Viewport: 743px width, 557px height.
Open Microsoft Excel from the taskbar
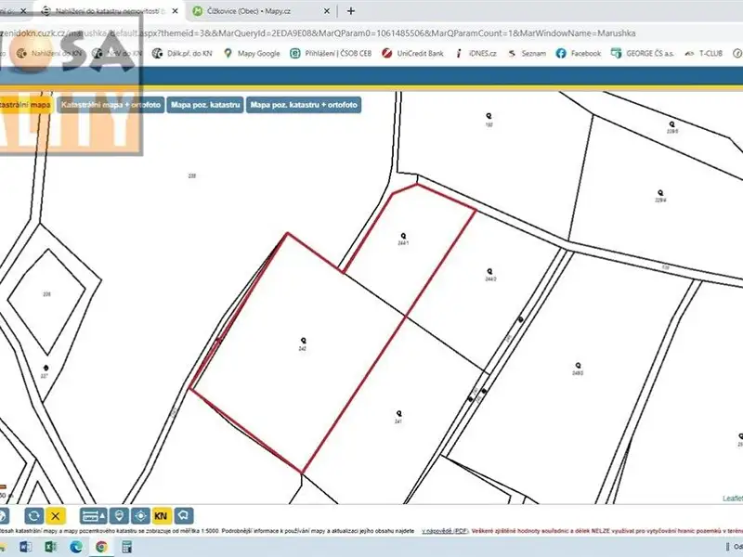point(50,547)
